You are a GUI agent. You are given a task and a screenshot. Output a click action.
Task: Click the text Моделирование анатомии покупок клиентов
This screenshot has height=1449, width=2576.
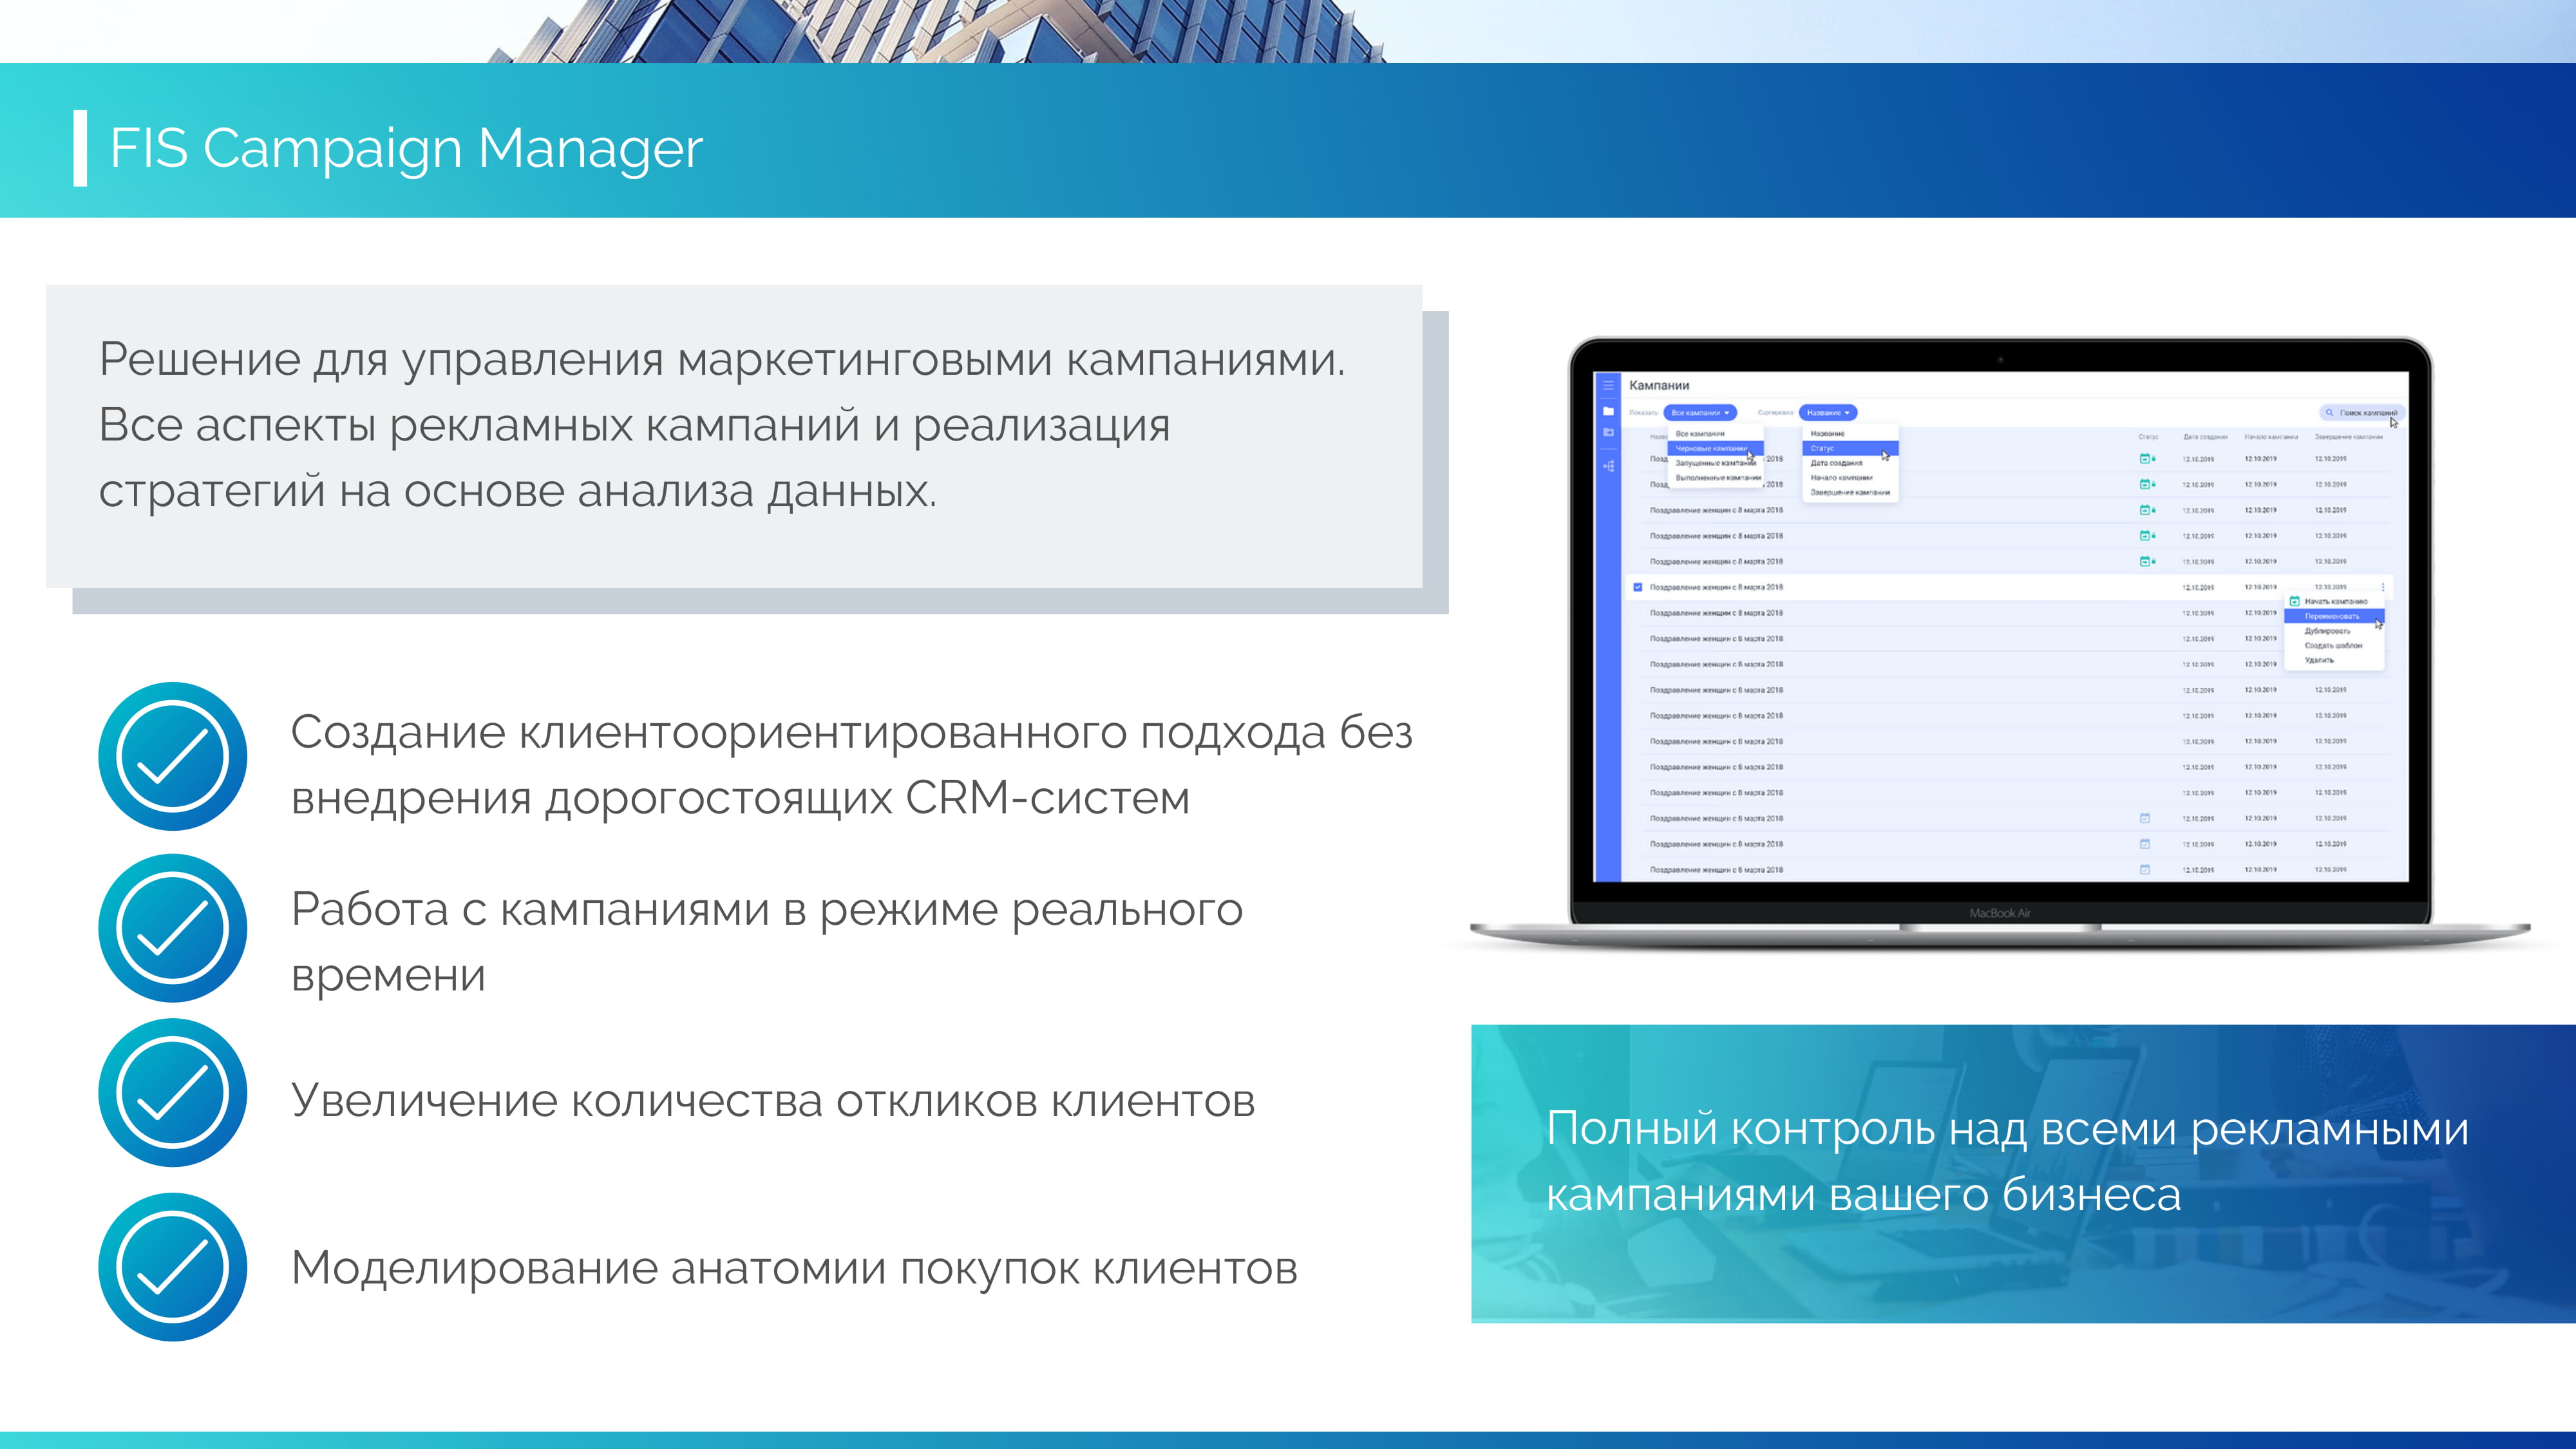[x=794, y=1269]
